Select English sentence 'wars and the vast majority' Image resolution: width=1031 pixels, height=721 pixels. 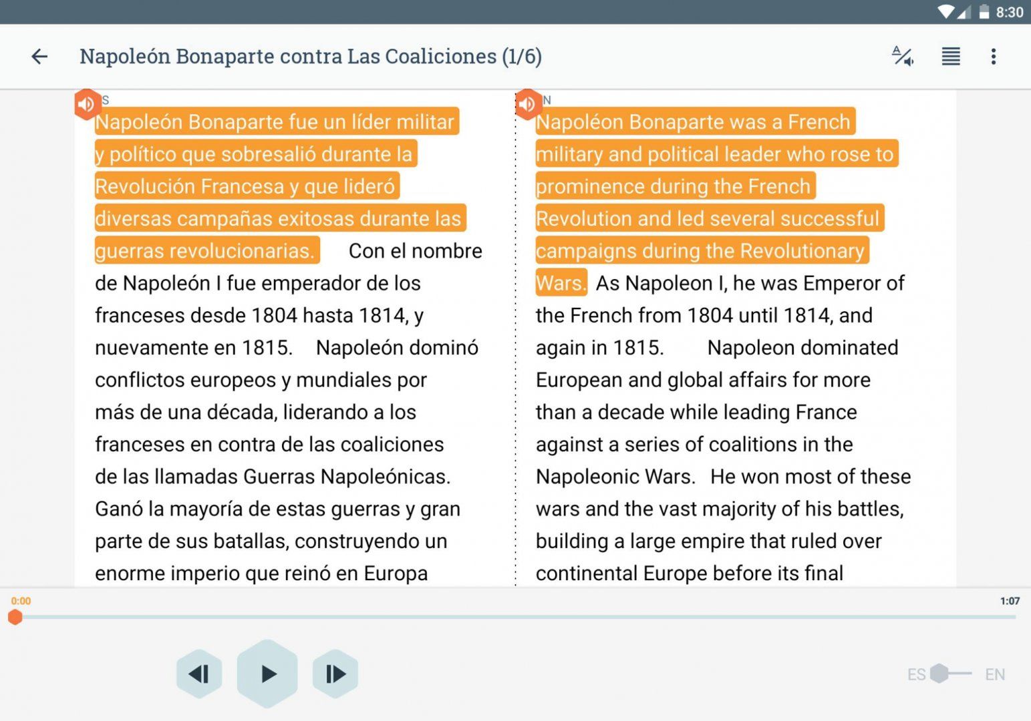coord(656,509)
